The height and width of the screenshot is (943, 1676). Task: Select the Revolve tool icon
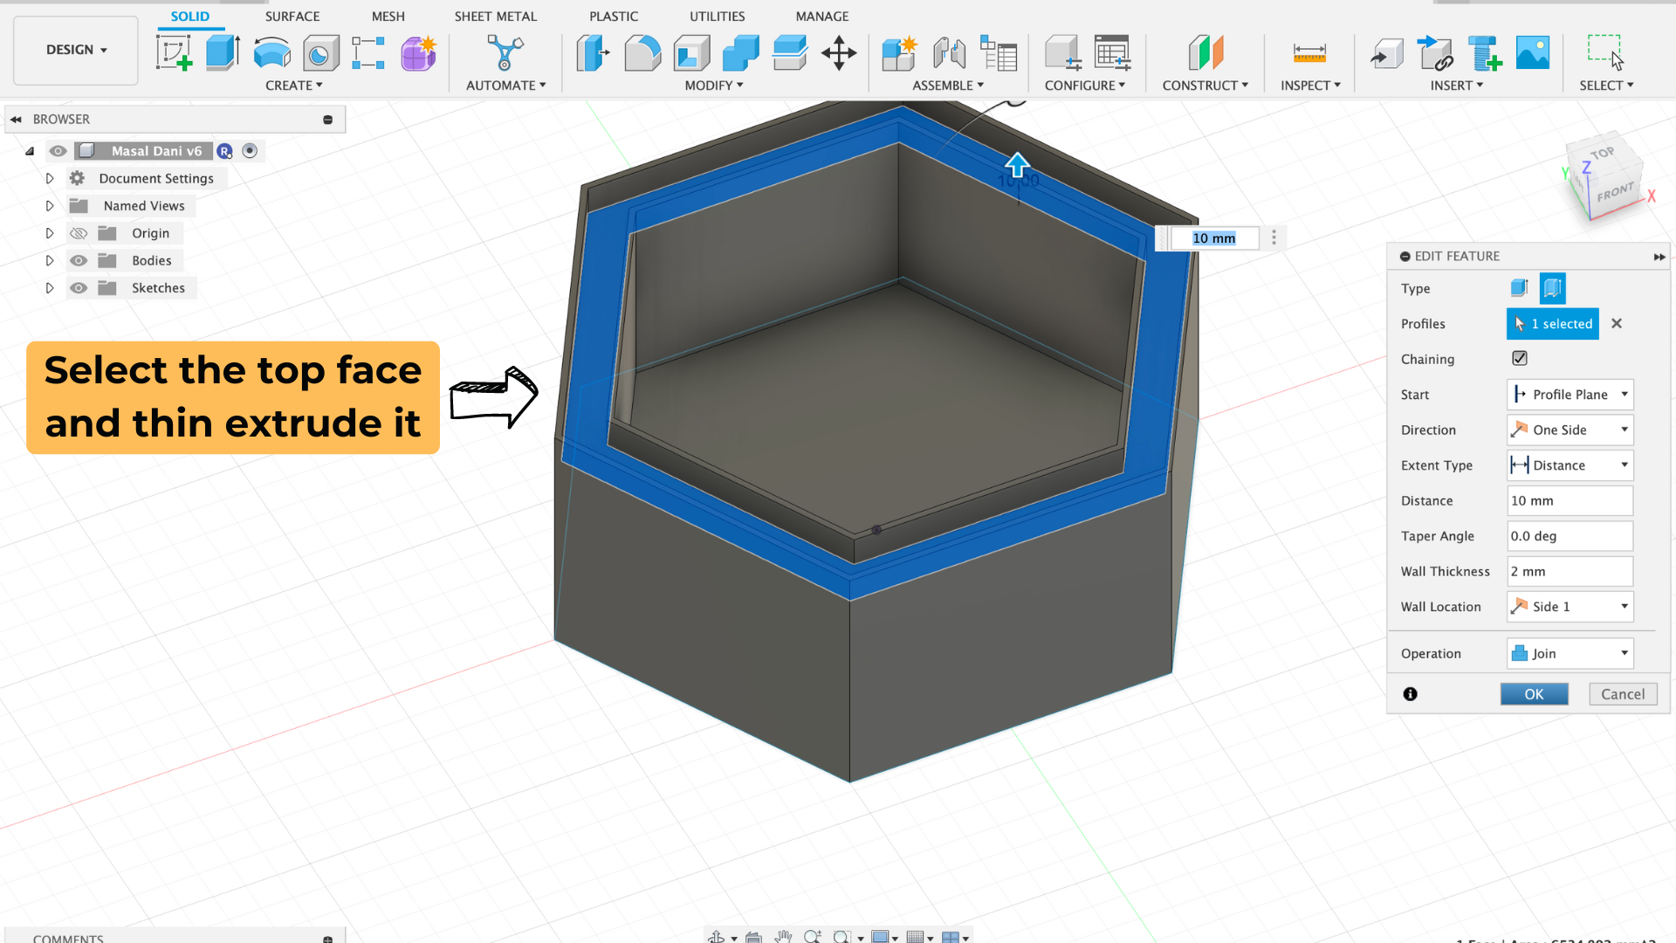point(271,53)
